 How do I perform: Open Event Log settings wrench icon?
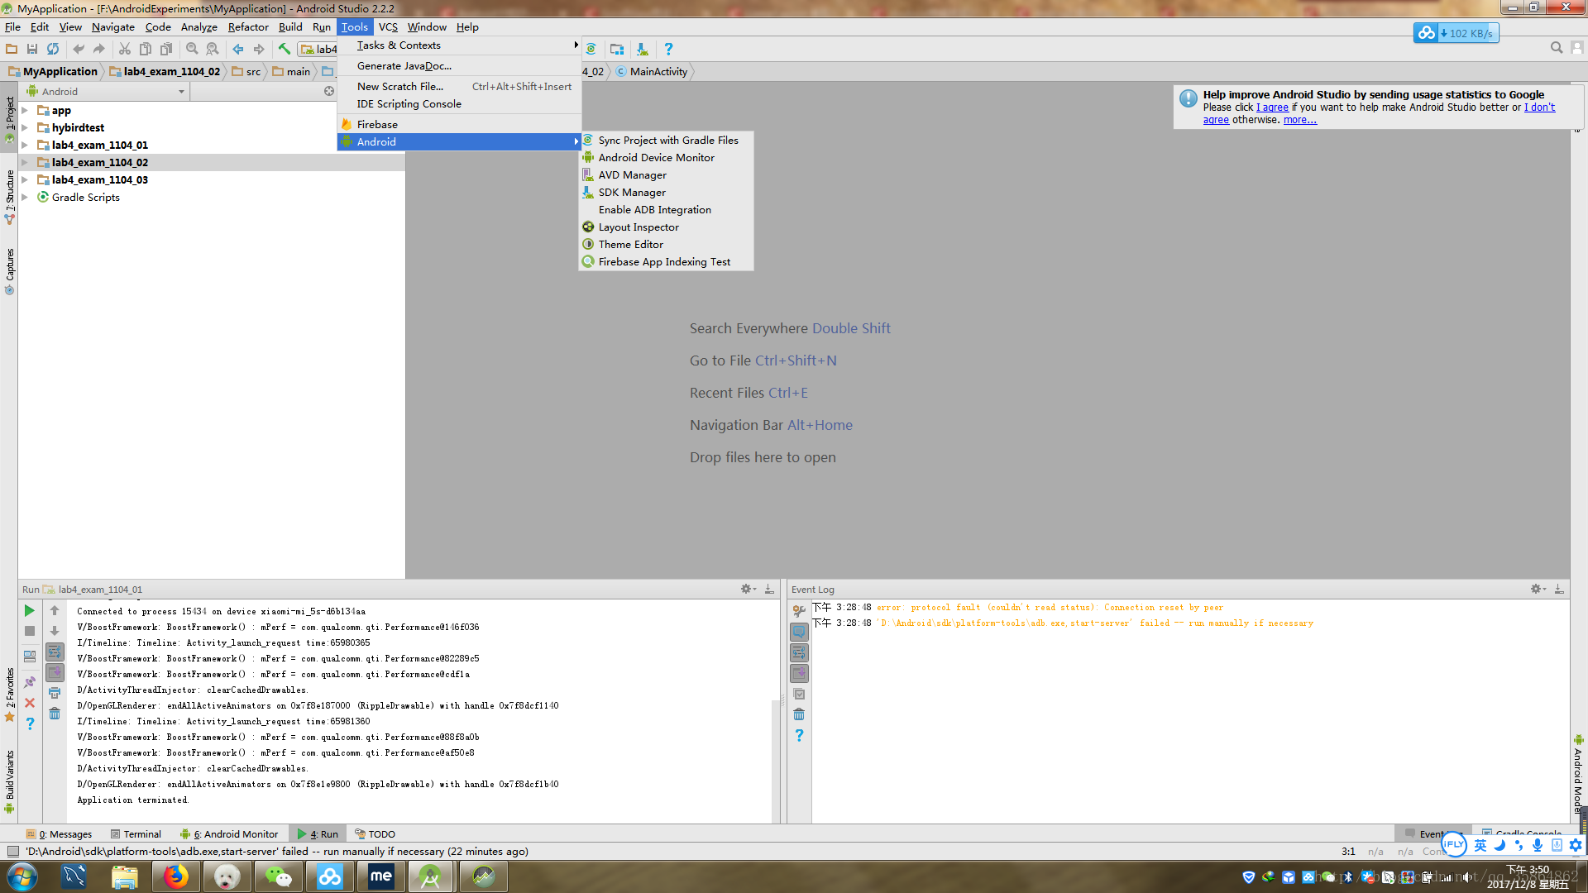click(x=799, y=611)
